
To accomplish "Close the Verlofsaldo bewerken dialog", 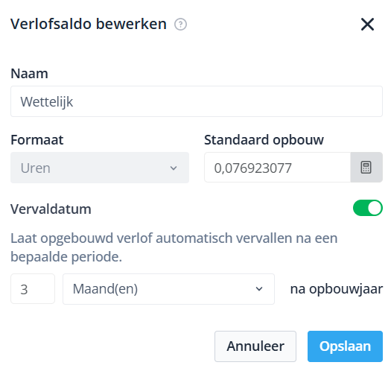I will pyautogui.click(x=367, y=24).
